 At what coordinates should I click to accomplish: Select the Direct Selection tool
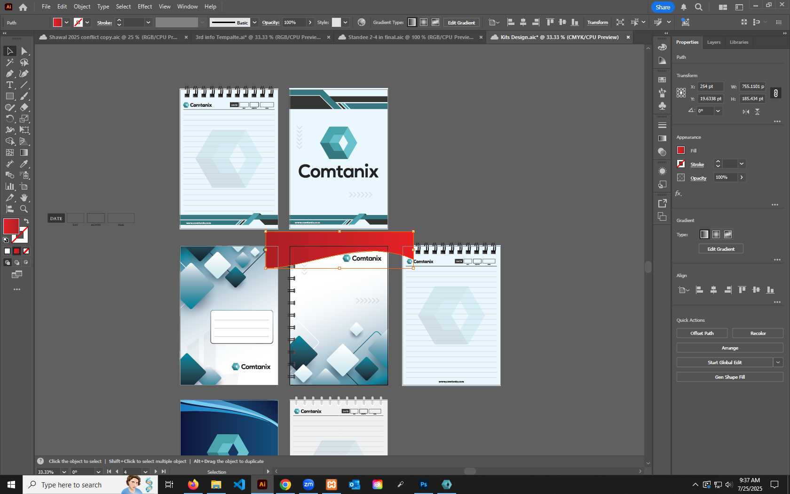click(24, 51)
